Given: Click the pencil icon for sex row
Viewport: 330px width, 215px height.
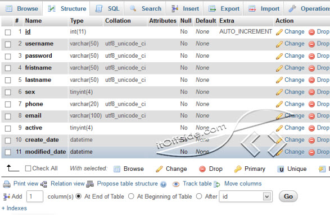Looking at the screenshot, I should (279, 92).
